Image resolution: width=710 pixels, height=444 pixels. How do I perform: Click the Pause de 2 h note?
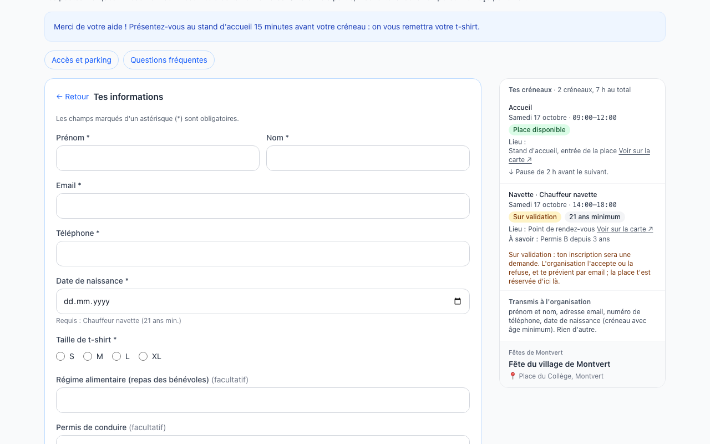coord(559,172)
